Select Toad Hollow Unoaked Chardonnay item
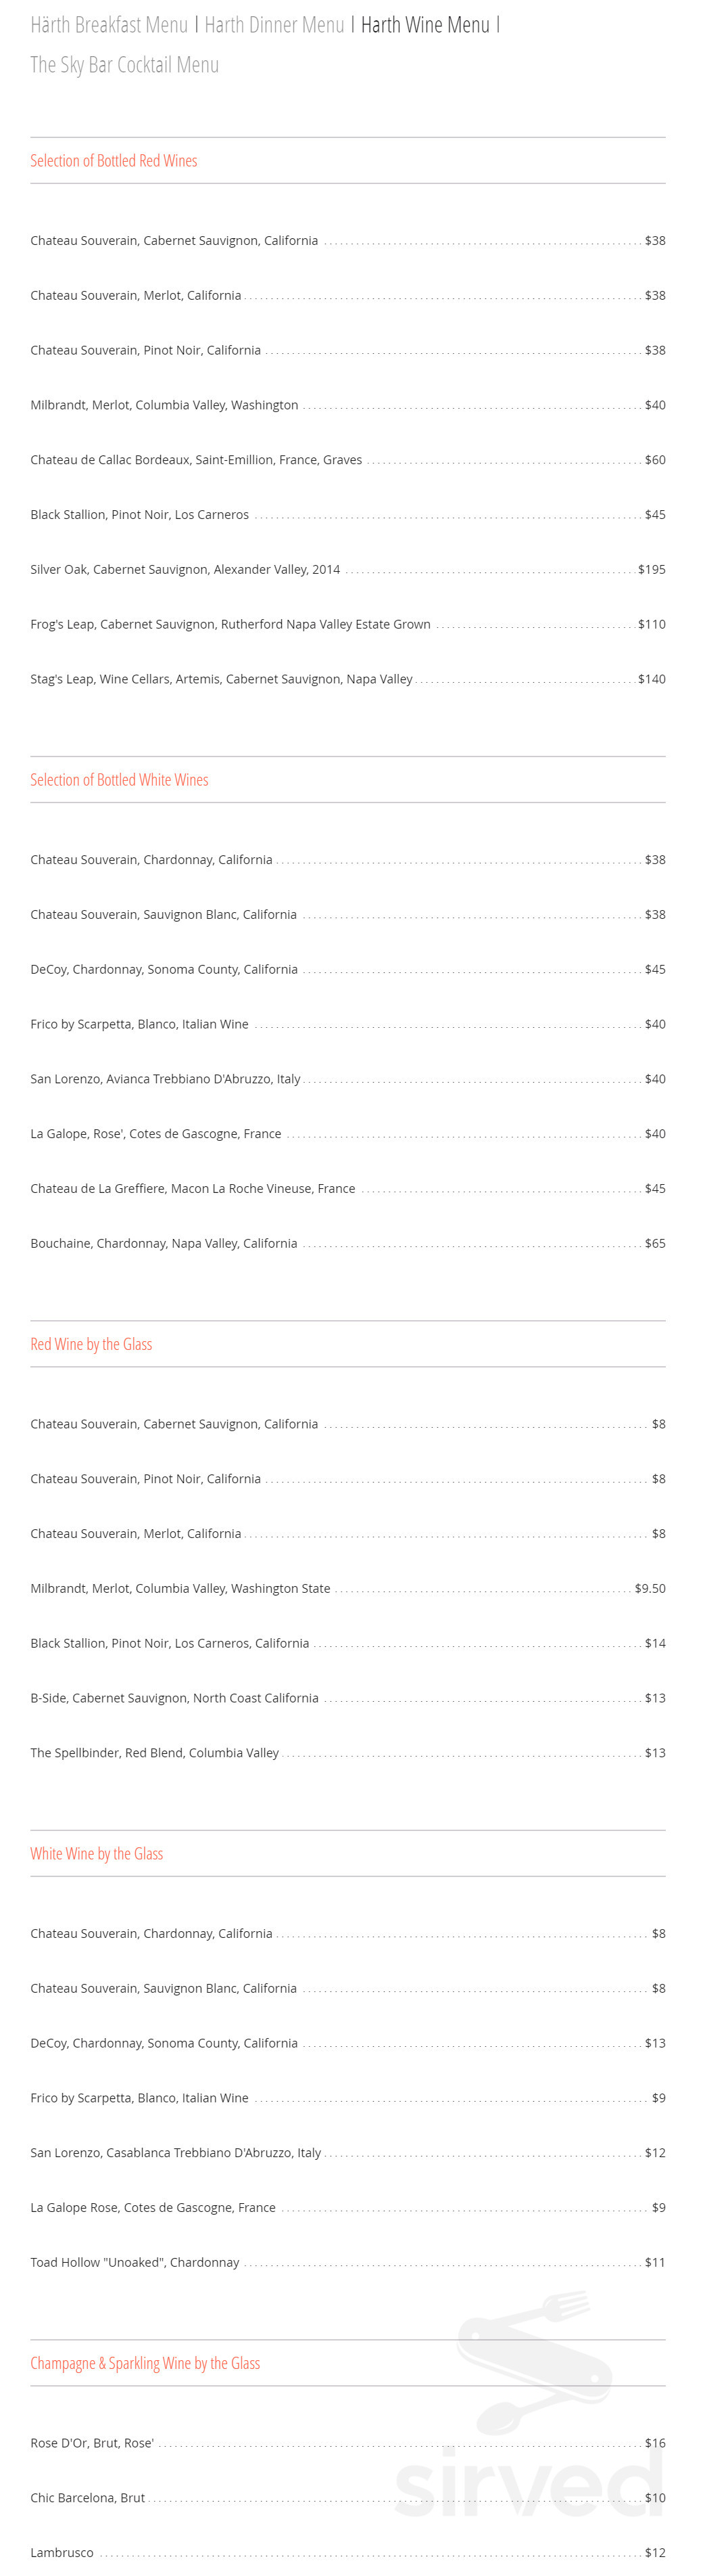Image resolution: width=703 pixels, height=2576 pixels. [x=135, y=2261]
